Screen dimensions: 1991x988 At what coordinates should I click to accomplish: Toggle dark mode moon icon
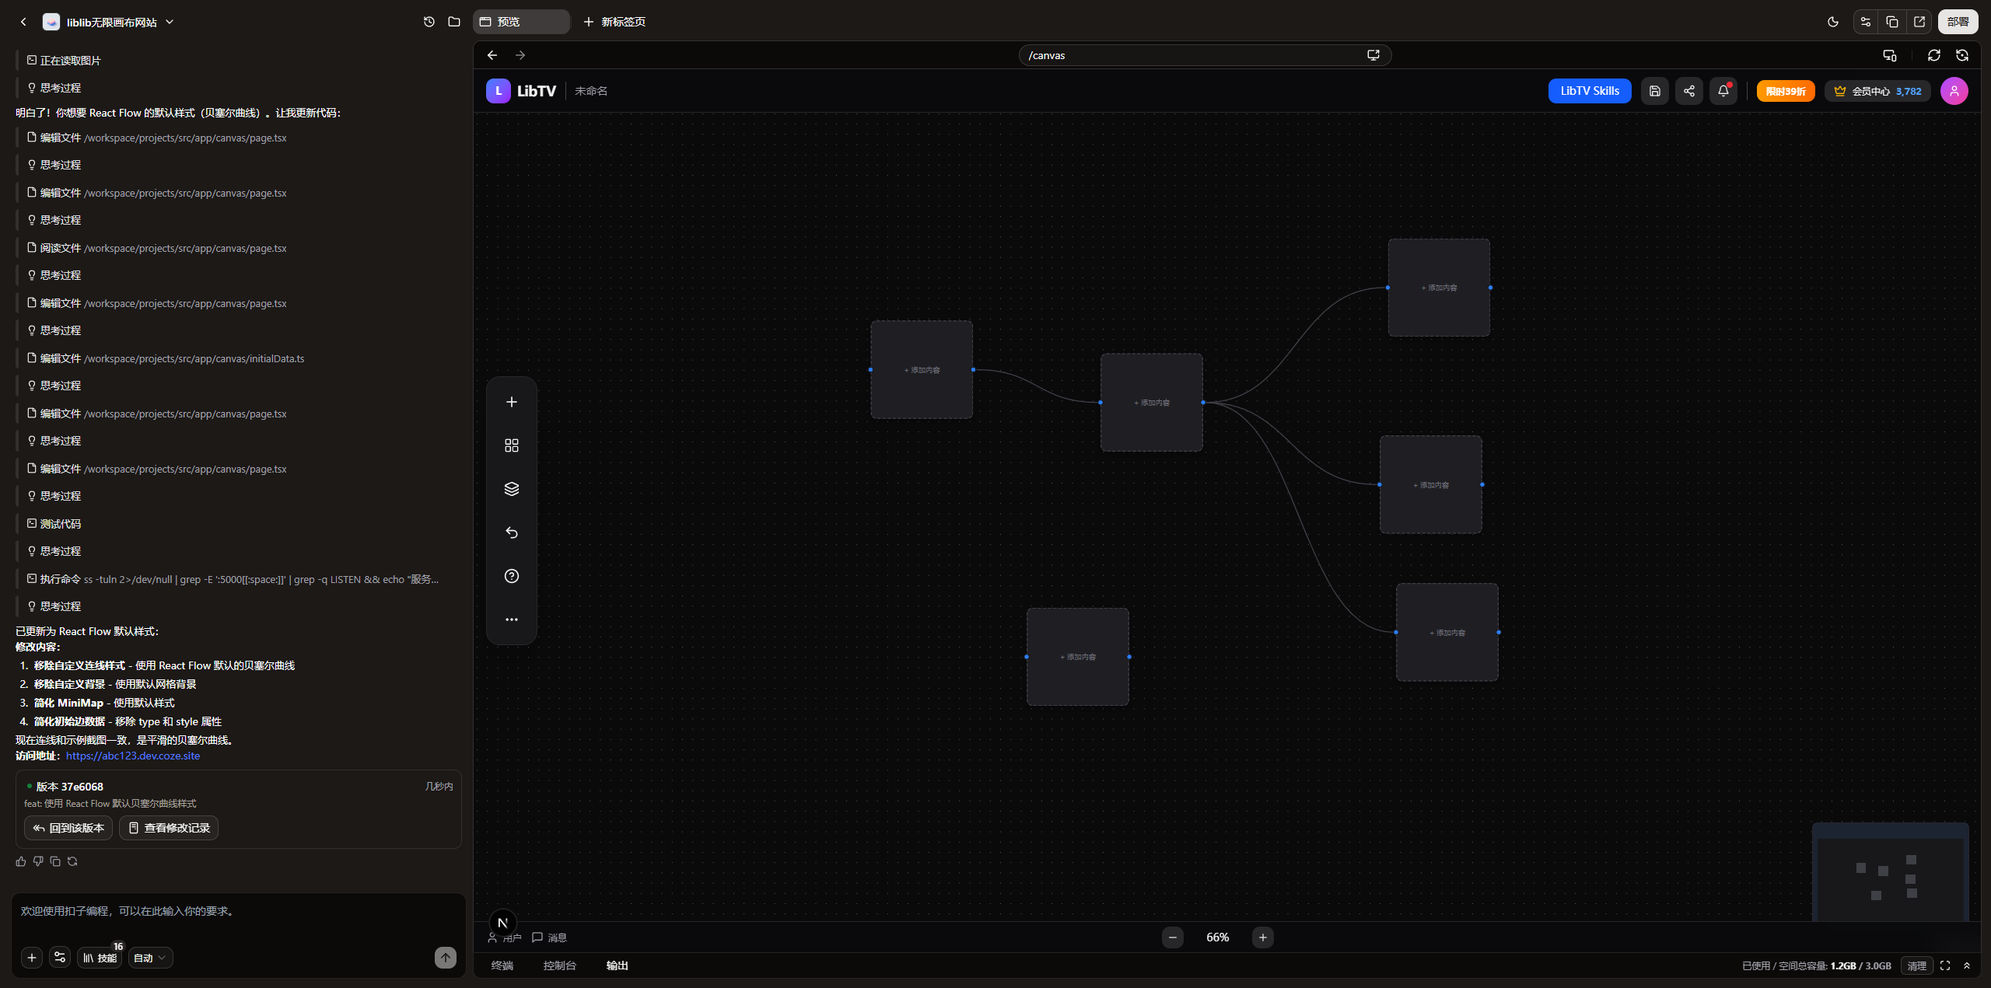(1833, 22)
